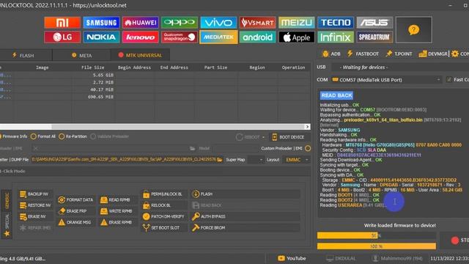This screenshot has width=469, height=264.
Task: Browse for preloader file folder icon
Action: point(192,148)
